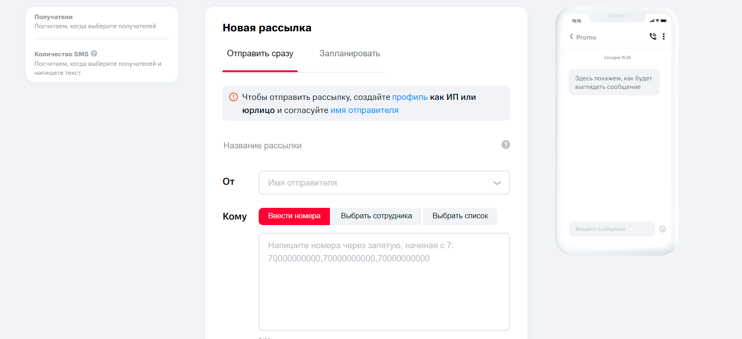
Task: Switch recipients to Выбрать список
Action: tap(460, 216)
